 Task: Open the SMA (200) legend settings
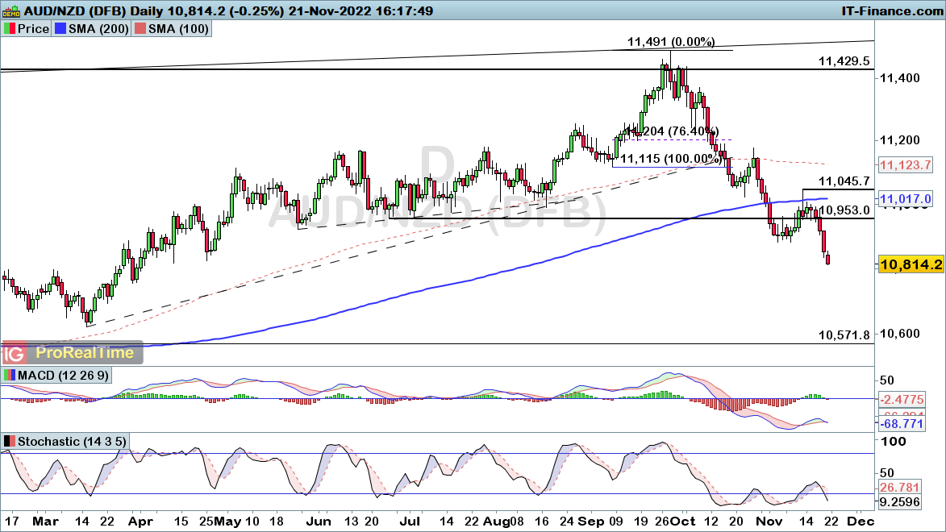(98, 29)
